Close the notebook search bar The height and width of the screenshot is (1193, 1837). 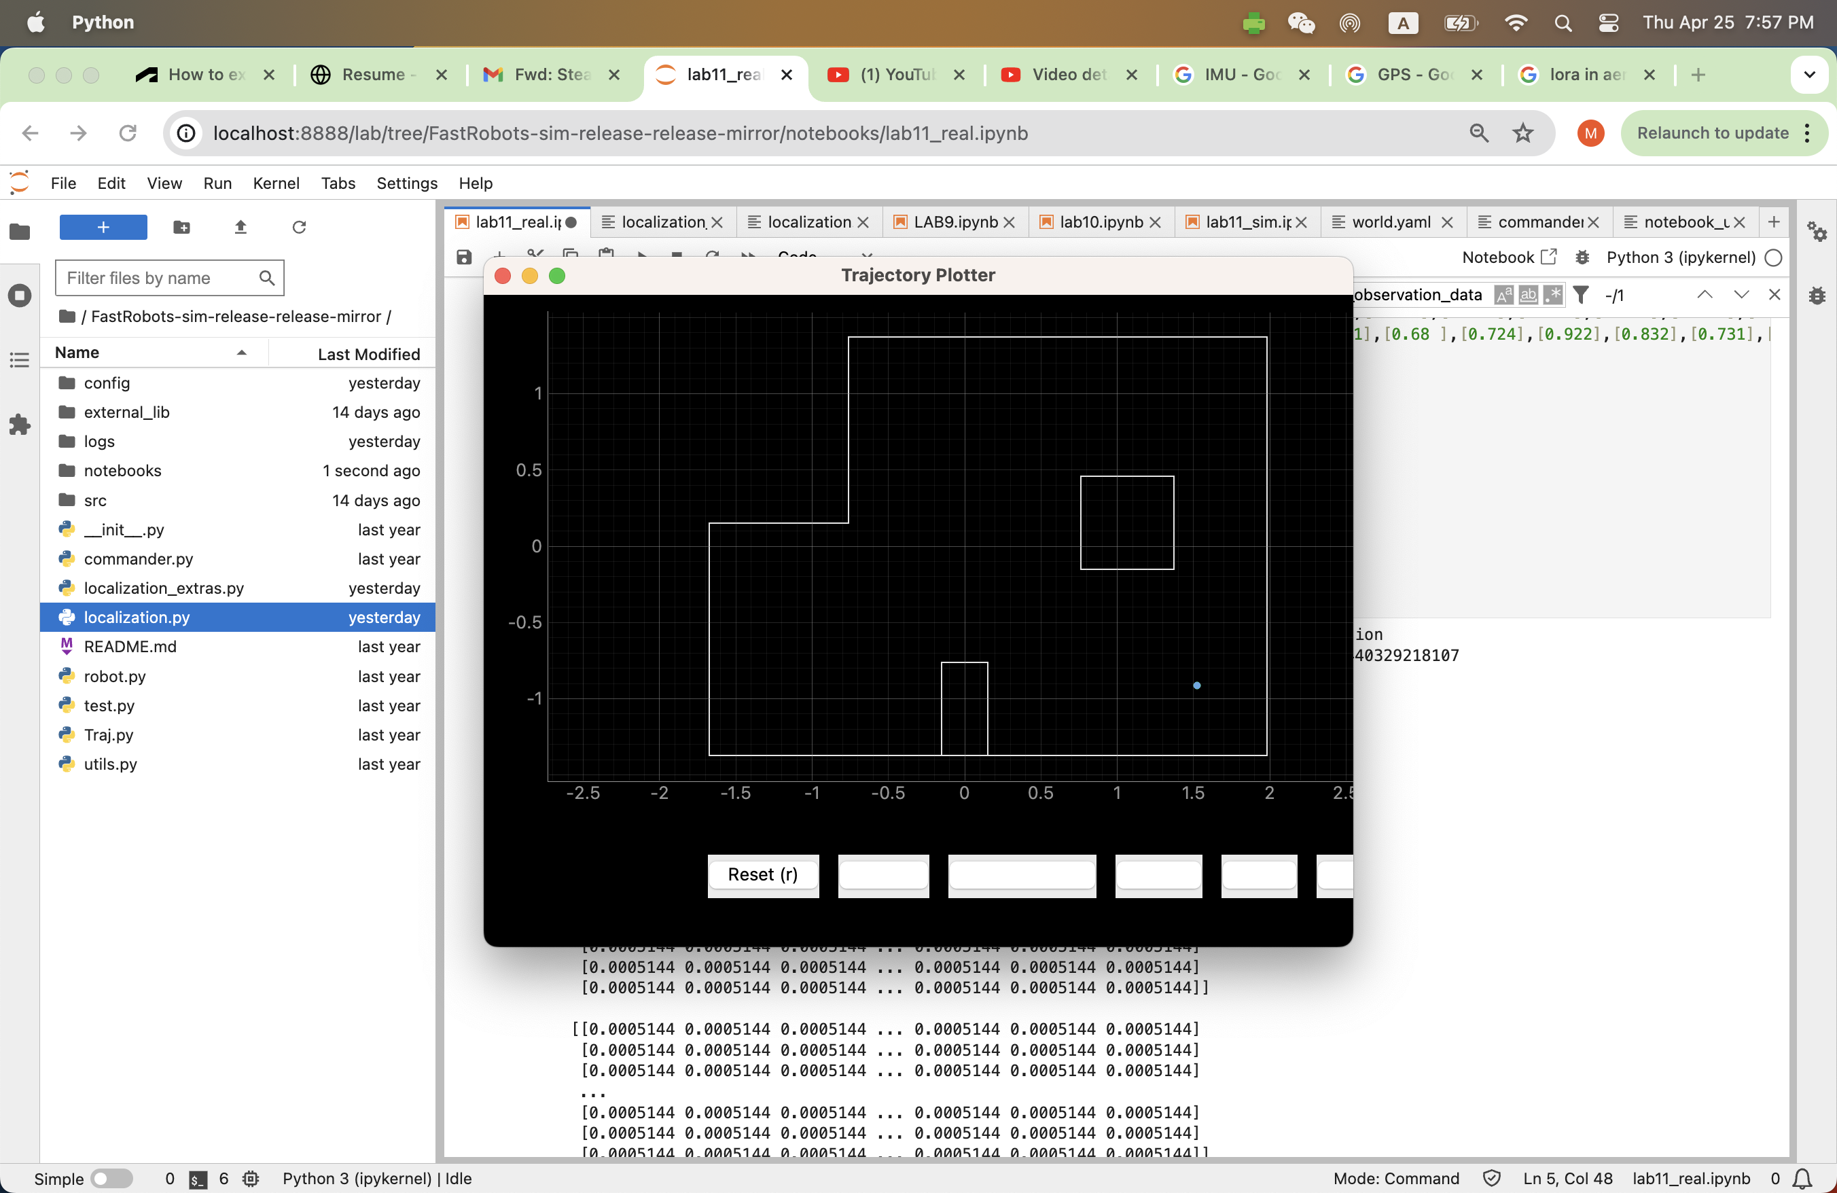click(x=1774, y=294)
